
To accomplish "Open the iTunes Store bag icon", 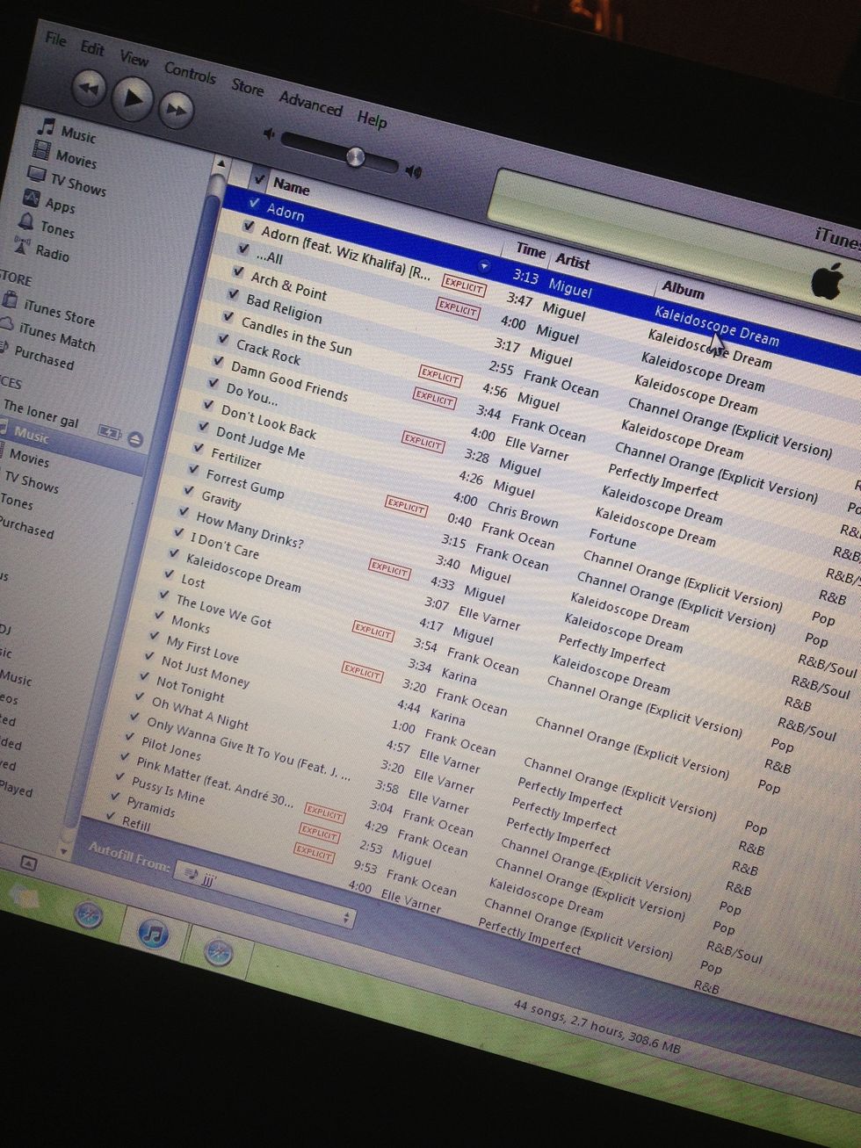I will [10, 301].
